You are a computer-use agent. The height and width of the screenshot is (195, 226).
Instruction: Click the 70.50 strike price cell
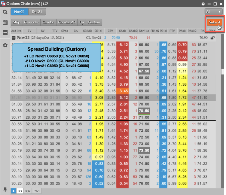click(144, 110)
